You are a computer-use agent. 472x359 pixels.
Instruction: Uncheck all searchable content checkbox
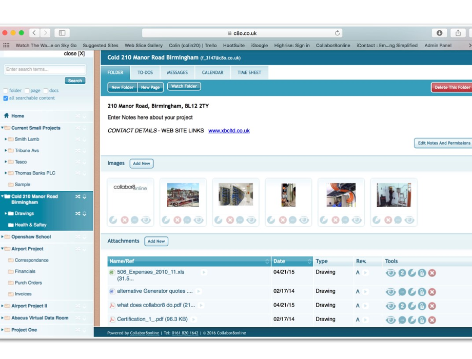pyautogui.click(x=6, y=98)
